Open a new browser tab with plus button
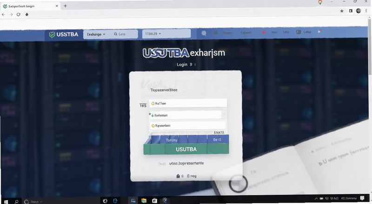 (x=65, y=6)
